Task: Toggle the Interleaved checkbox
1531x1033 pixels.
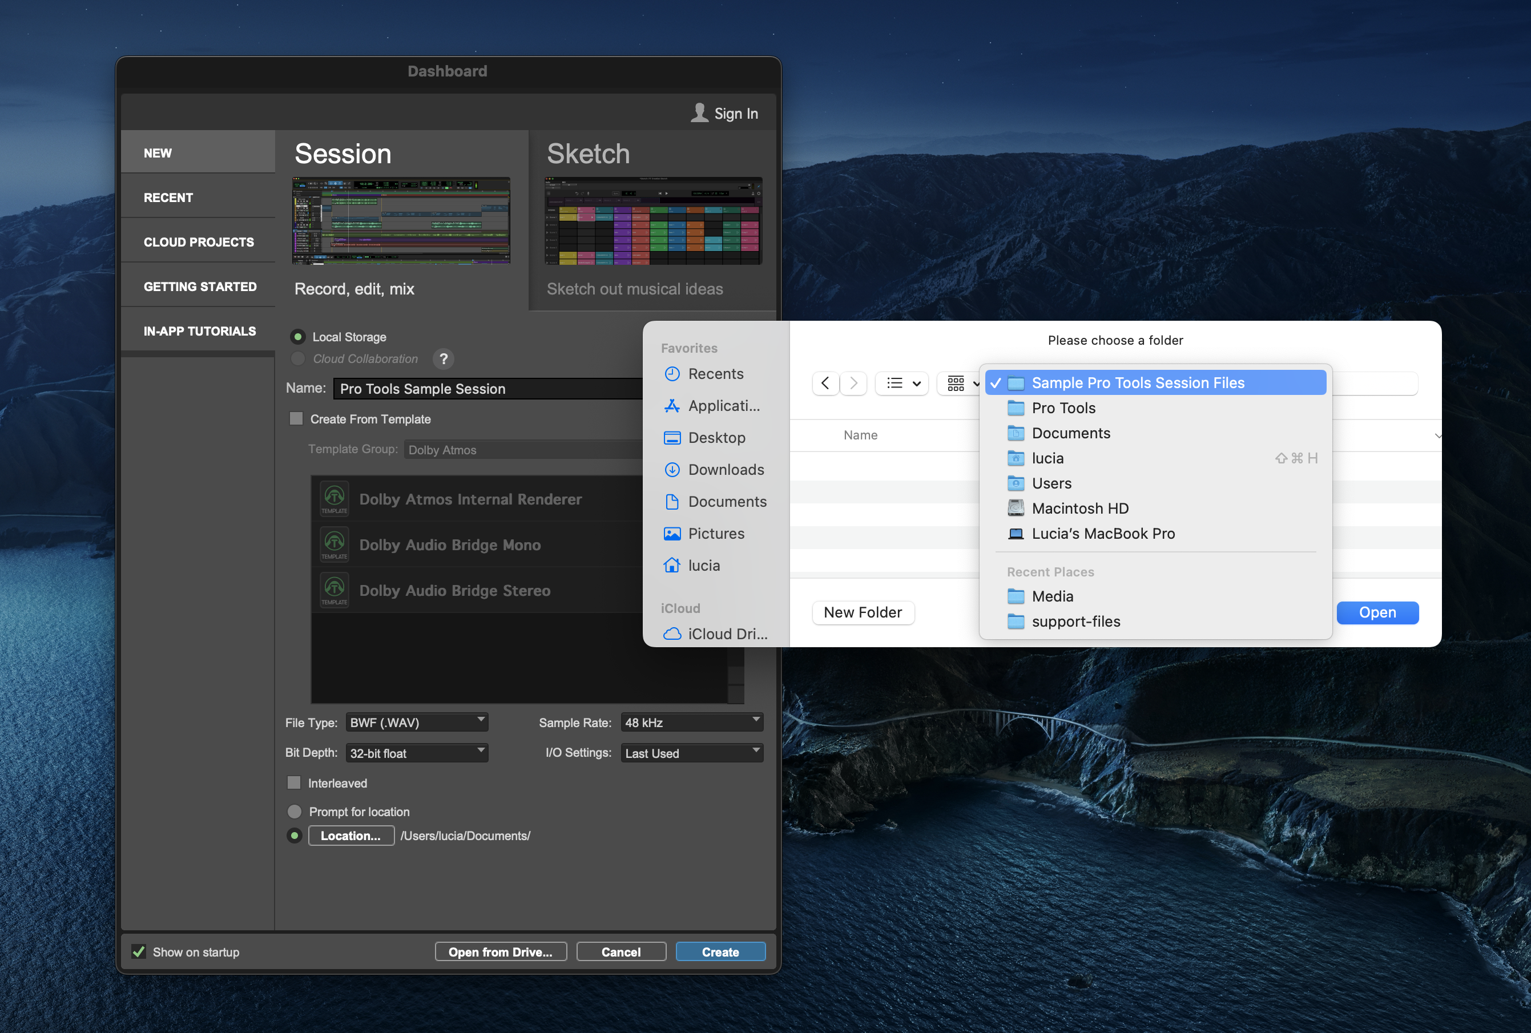Action: click(295, 782)
